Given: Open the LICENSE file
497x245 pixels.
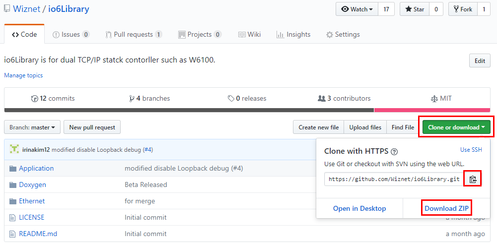Looking at the screenshot, I should (x=31, y=217).
